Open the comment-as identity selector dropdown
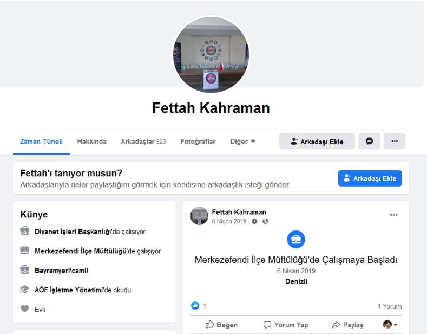The image size is (427, 334). [x=390, y=325]
